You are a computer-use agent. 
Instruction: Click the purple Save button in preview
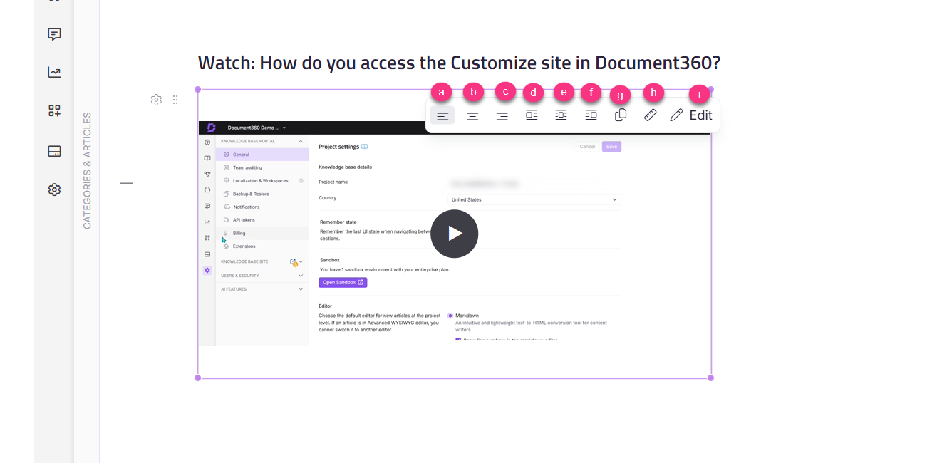[x=611, y=147]
